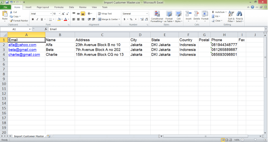Click Increase Indent icon
Viewport: 268px width, 142px height.
tap(94, 19)
